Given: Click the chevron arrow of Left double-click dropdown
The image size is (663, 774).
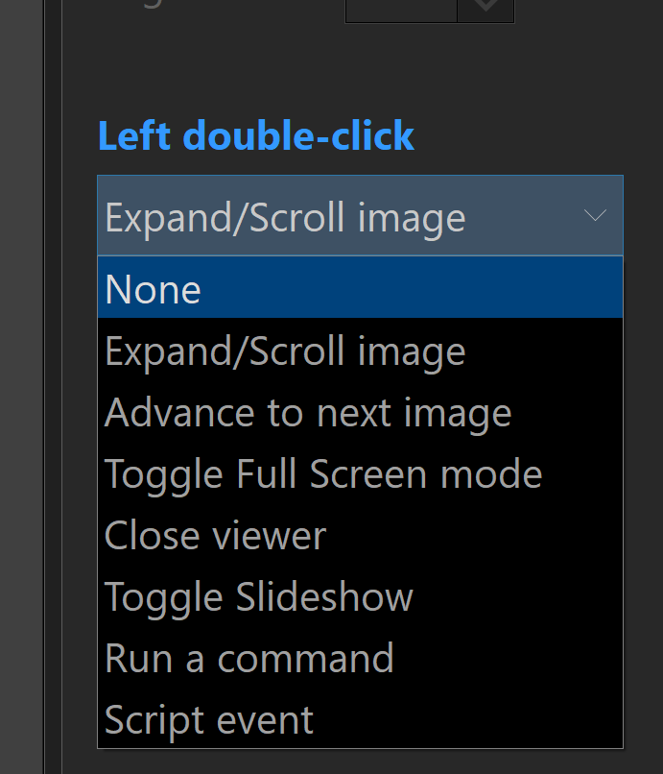Looking at the screenshot, I should coord(595,216).
